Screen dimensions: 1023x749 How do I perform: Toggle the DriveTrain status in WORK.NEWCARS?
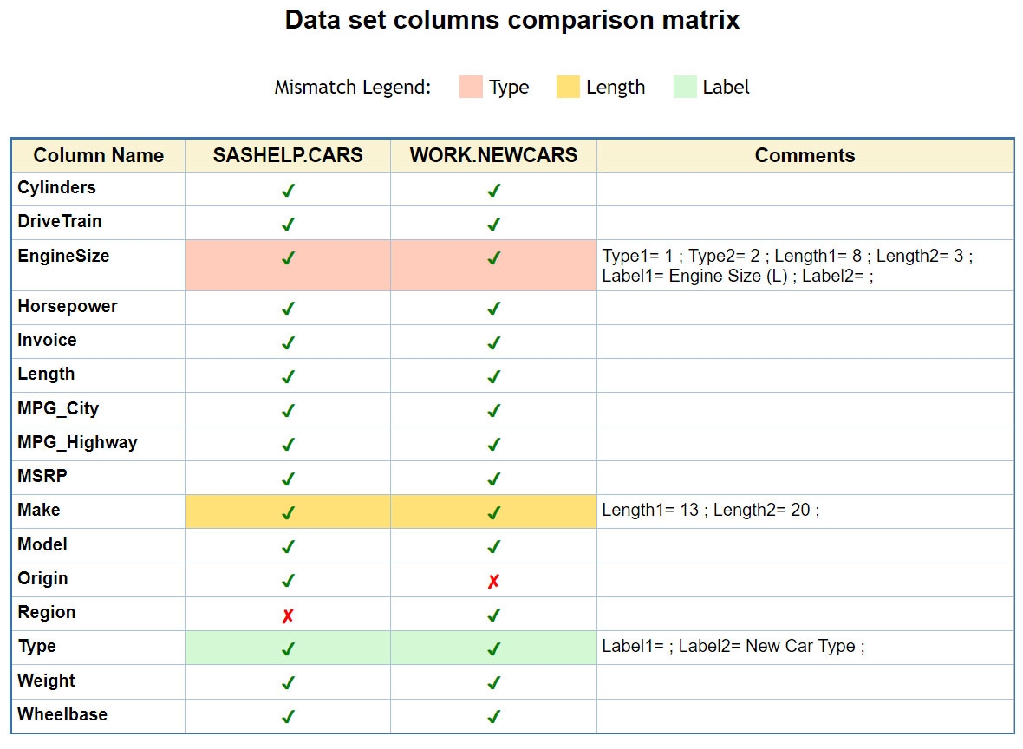coord(492,223)
